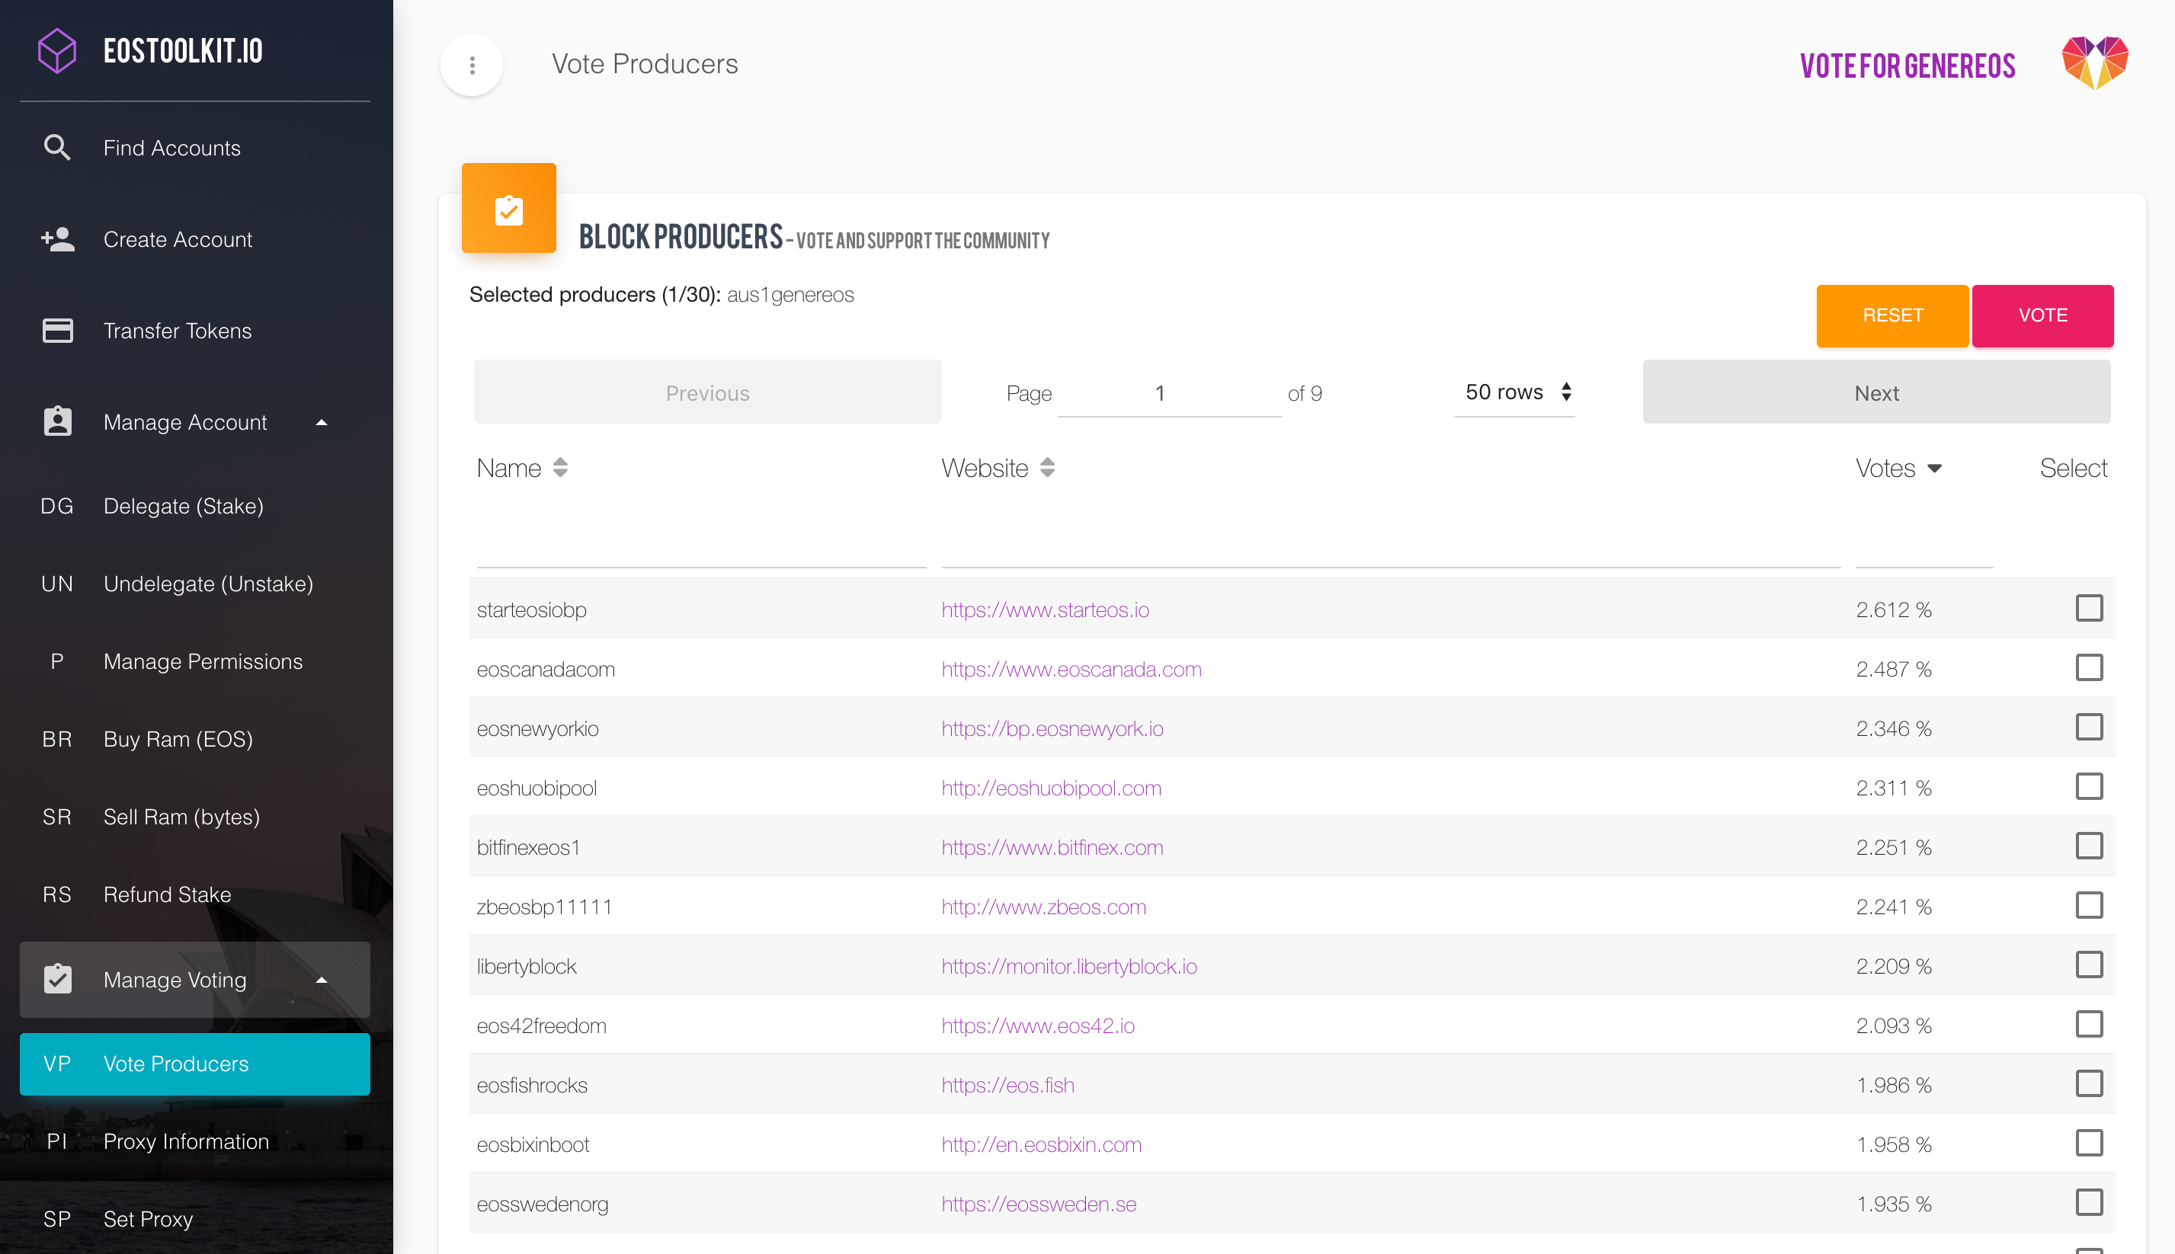Click the Manage Account badge icon
Screen dimensions: 2175x1254
coord(58,422)
